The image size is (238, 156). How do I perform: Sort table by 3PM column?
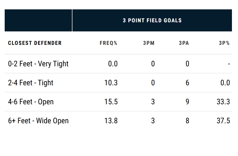[149, 43]
